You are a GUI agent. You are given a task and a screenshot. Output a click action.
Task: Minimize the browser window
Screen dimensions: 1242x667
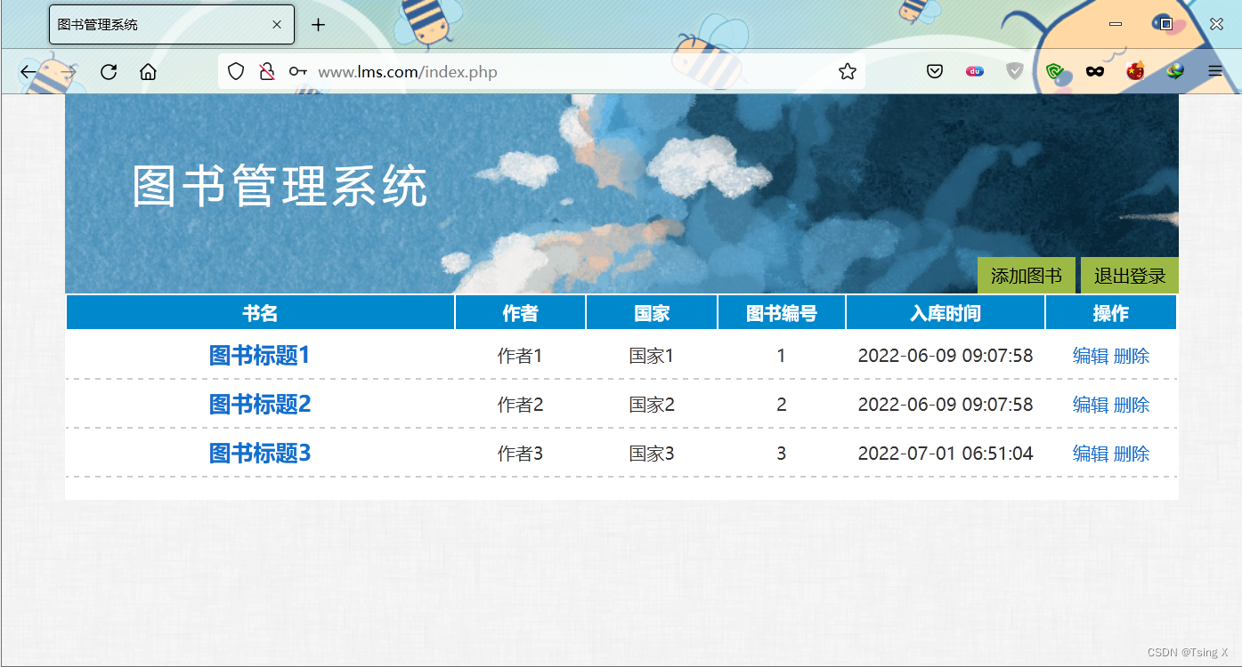(x=1116, y=25)
